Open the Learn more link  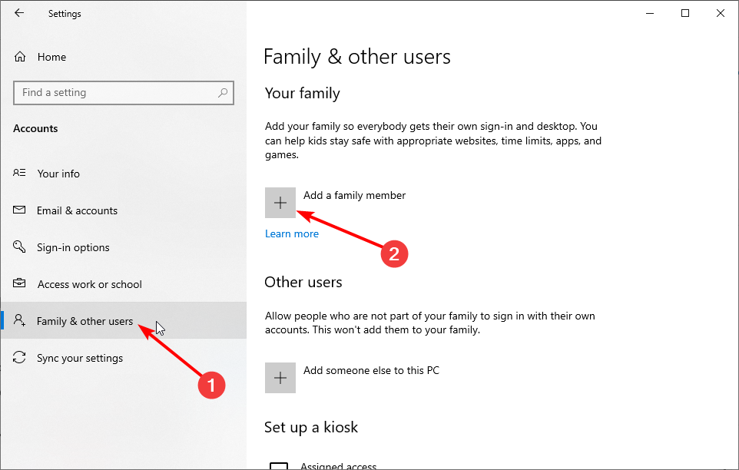click(292, 233)
